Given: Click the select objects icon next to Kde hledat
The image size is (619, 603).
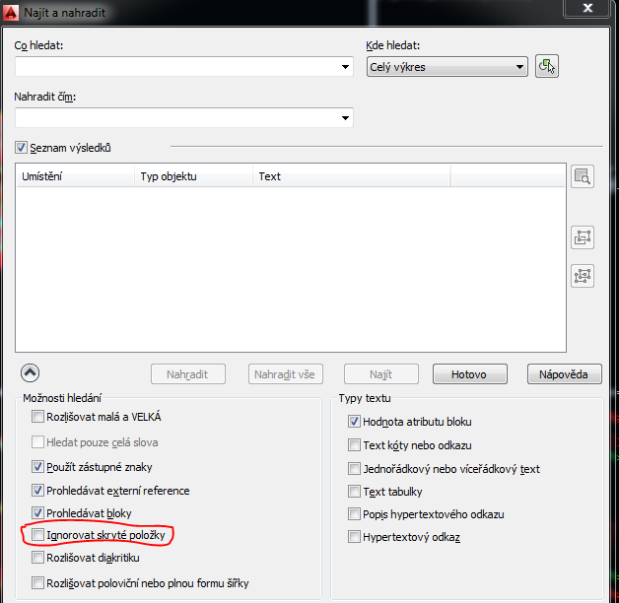Looking at the screenshot, I should (547, 67).
